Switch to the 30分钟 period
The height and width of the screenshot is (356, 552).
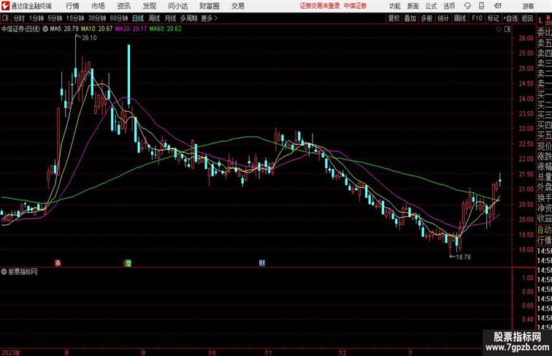97,18
